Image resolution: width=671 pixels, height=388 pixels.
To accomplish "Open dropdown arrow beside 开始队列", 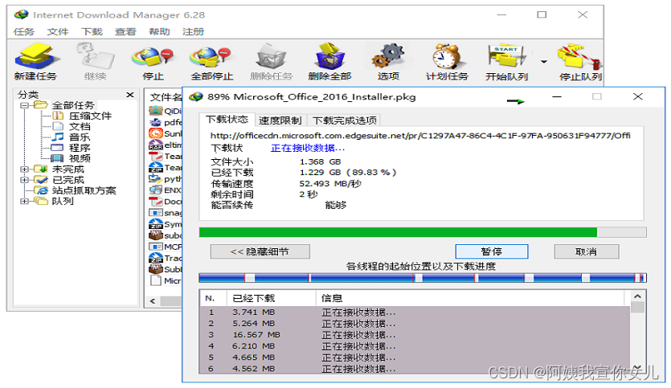I will pyautogui.click(x=543, y=62).
